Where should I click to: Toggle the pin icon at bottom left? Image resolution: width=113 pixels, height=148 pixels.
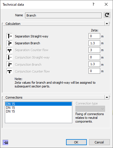click(x=5, y=143)
